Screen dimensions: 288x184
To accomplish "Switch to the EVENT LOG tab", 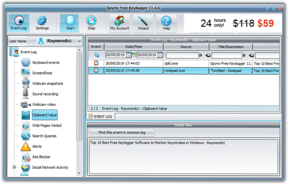I will point(101,116).
